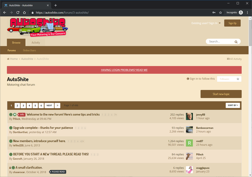Open A small clarification topic

pyautogui.click(x=29, y=168)
